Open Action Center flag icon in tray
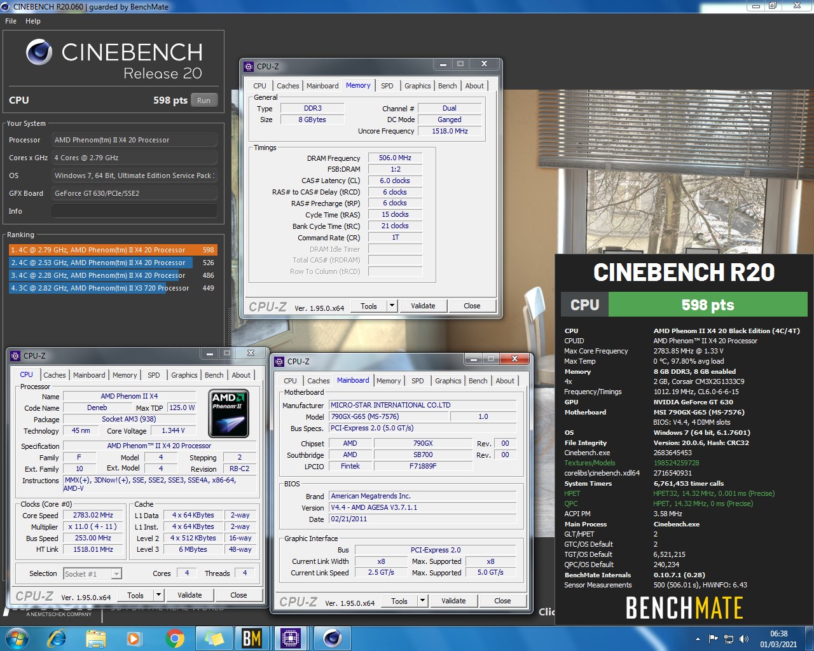Viewport: 814px width, 651px height. click(x=713, y=639)
